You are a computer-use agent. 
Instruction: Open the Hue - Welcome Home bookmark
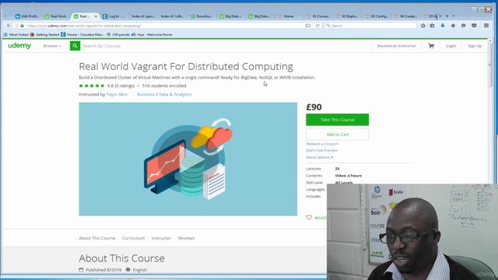coord(152,34)
